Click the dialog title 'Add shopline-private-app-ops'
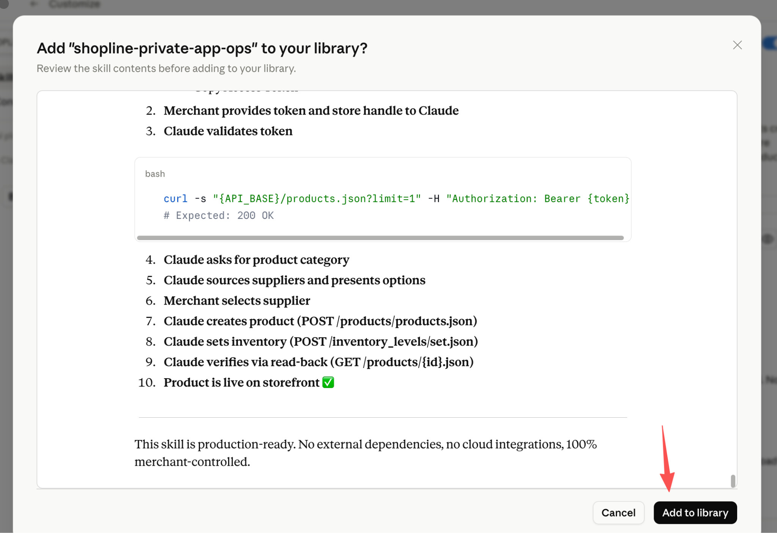Image resolution: width=777 pixels, height=533 pixels. point(202,48)
